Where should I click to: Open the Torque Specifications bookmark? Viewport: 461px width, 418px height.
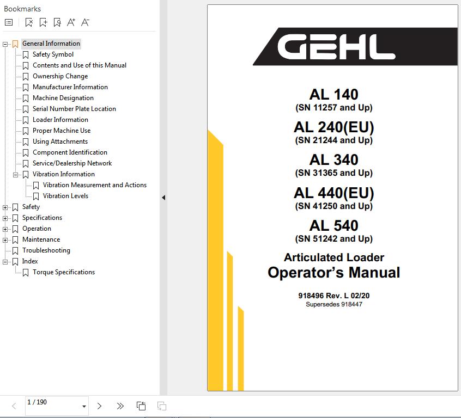[64, 272]
